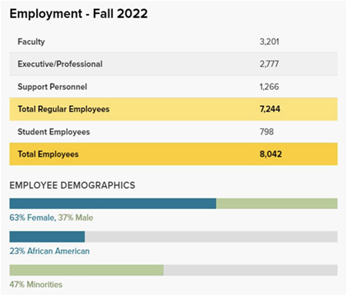The width and height of the screenshot is (348, 297).
Task: Click the blue African American progress bar
Action: point(47,237)
